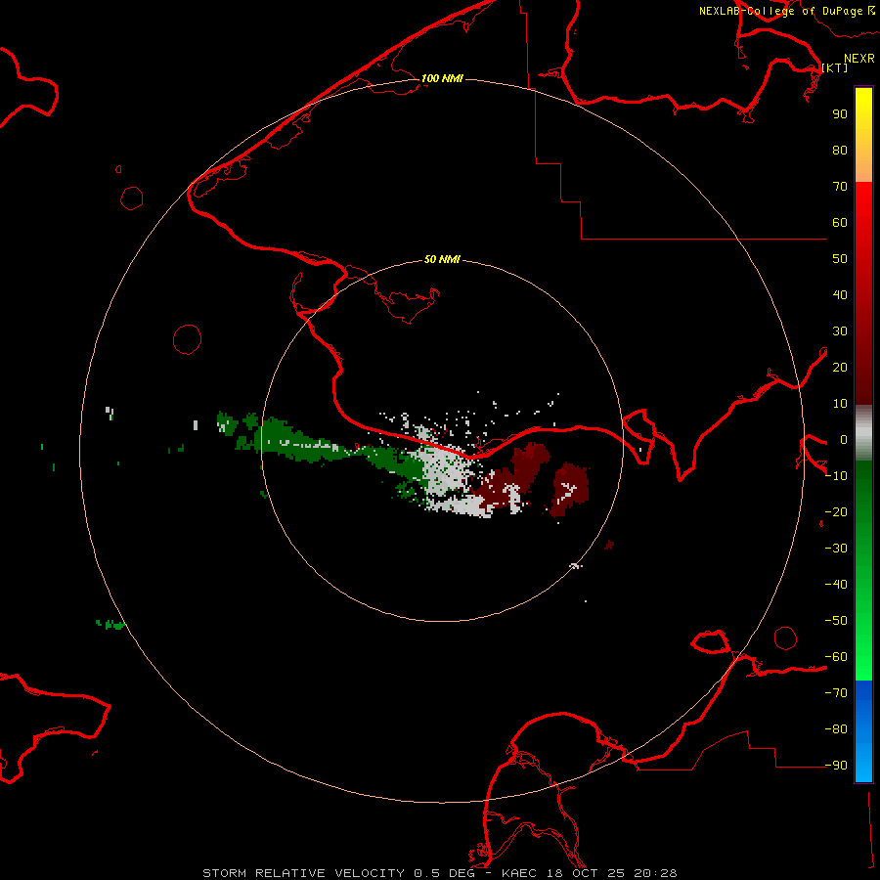880x880 pixels.
Task: Click the "100 NMI" range ring label
Action: (x=442, y=78)
